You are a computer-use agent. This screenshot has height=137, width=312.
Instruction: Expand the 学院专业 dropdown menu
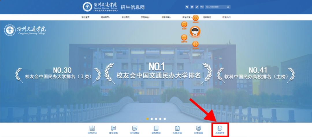click(x=146, y=17)
